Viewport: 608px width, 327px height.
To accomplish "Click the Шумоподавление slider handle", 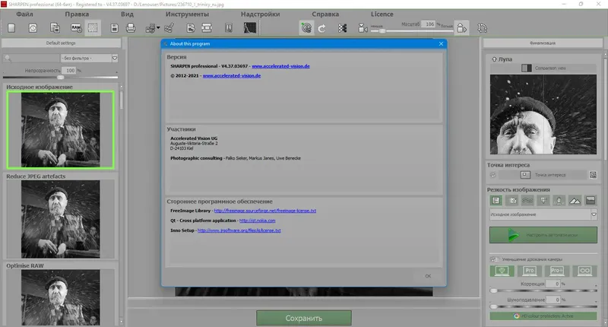I will [x=493, y=306].
